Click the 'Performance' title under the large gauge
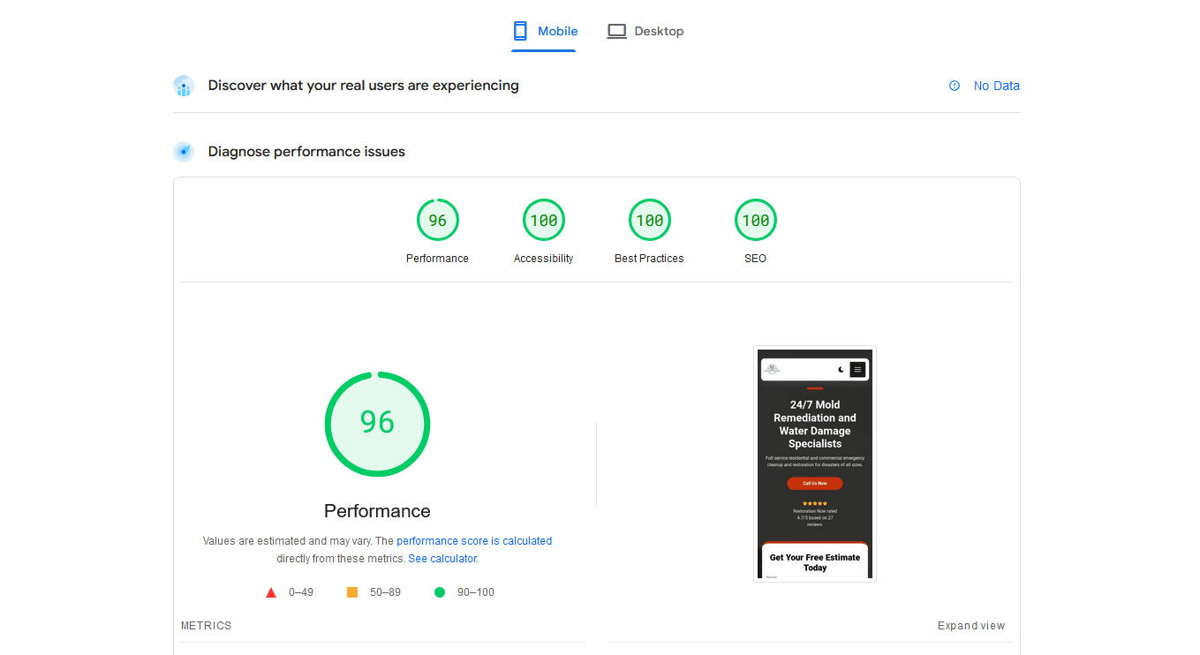The height and width of the screenshot is (655, 1200). click(377, 511)
